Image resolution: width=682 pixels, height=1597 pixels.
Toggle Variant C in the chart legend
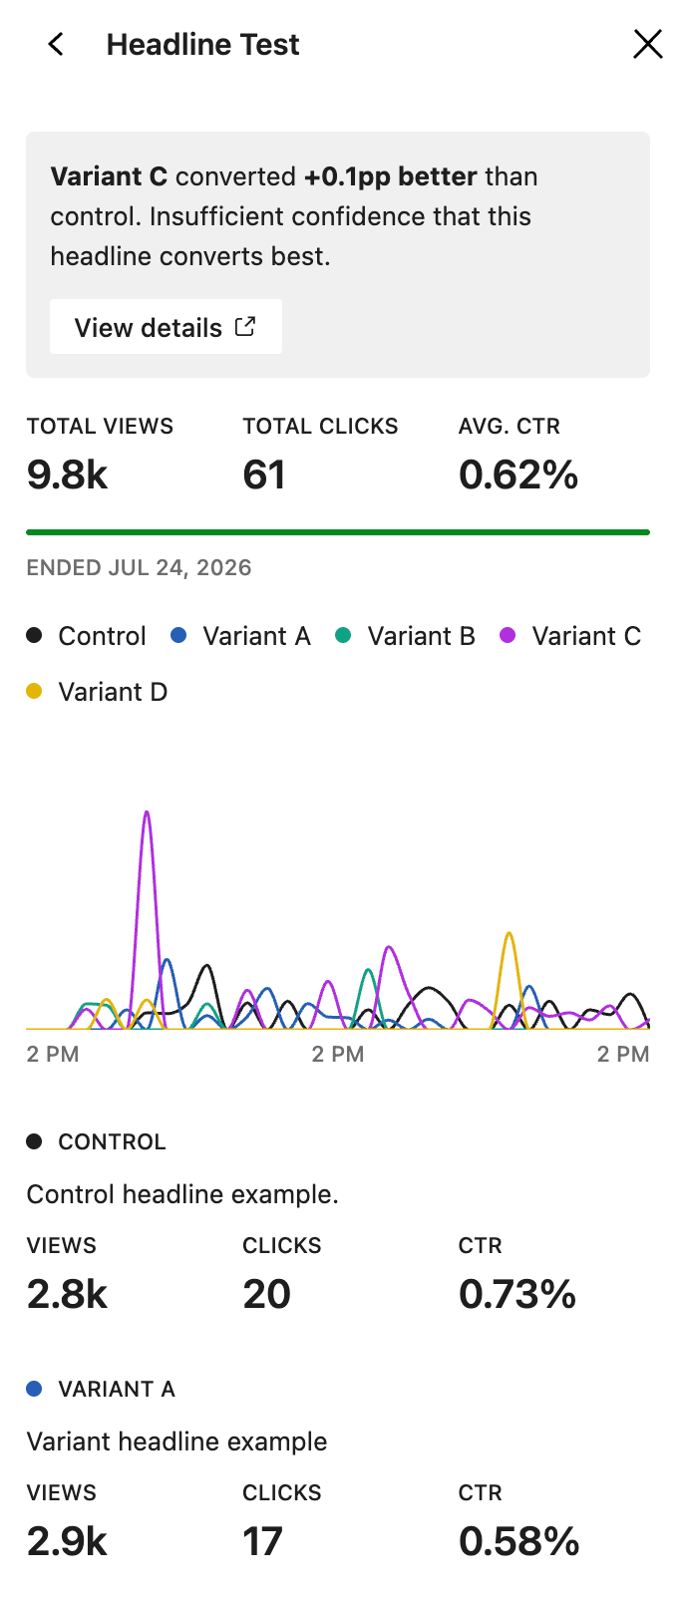570,636
